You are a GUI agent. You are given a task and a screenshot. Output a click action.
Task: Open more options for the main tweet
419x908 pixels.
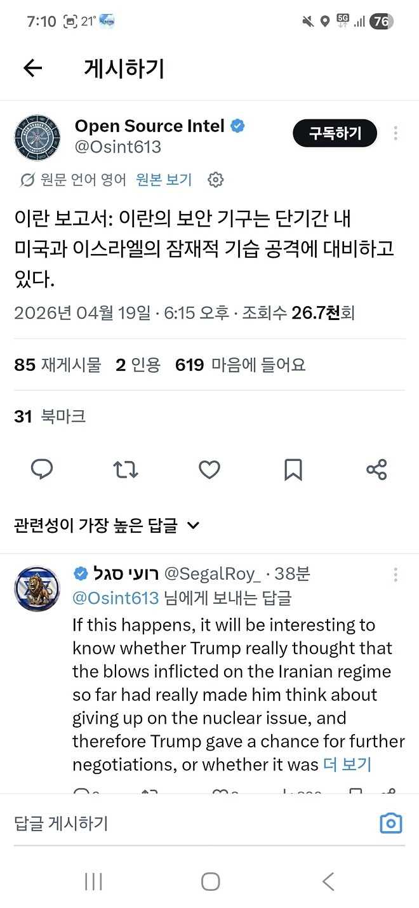click(396, 131)
